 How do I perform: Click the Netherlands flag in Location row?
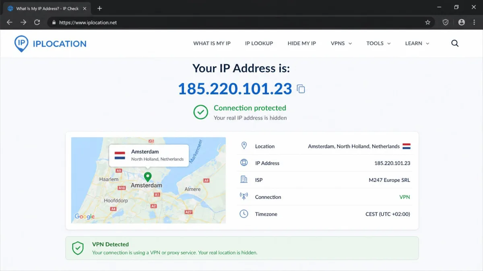click(x=407, y=146)
